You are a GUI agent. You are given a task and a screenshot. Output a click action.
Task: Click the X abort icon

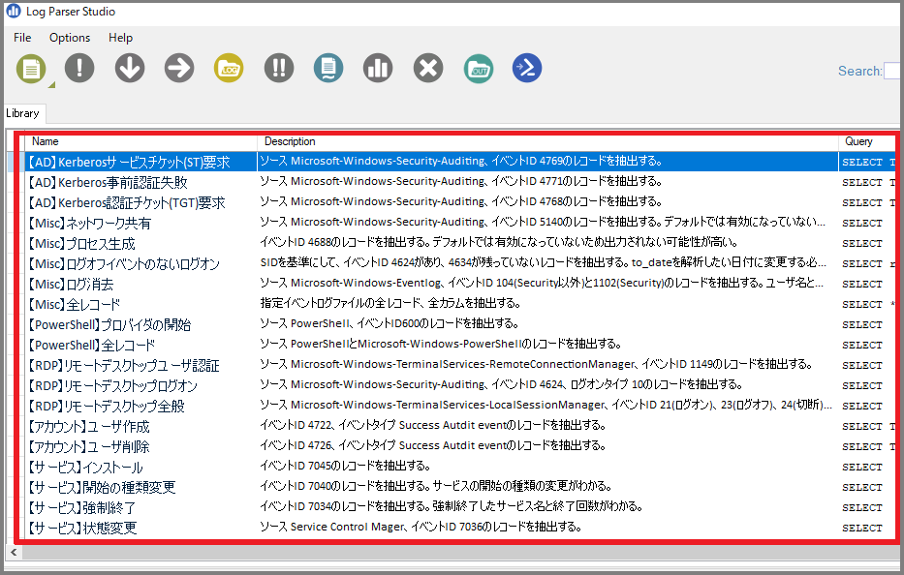point(428,68)
